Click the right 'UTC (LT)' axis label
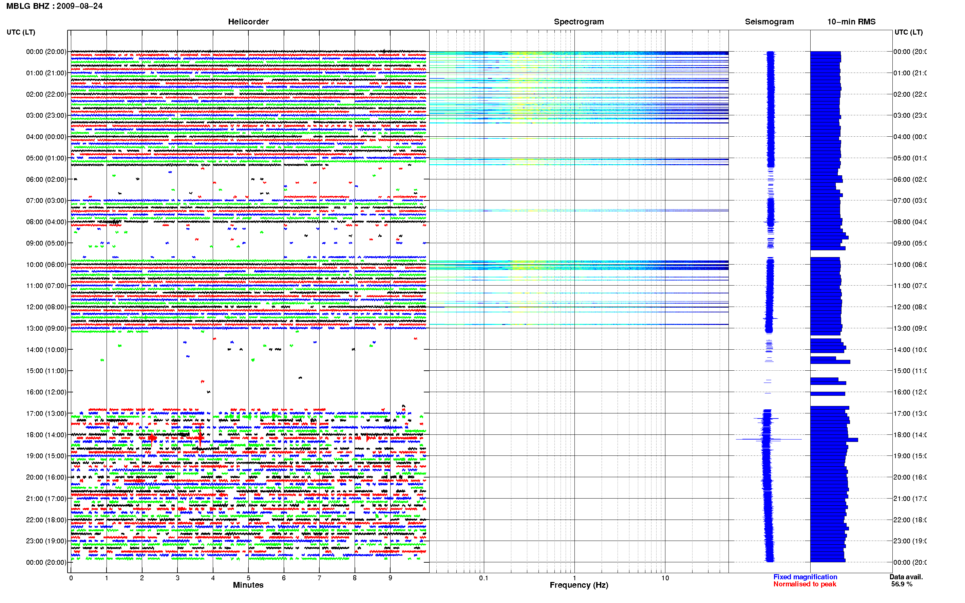This screenshot has width=965, height=603. pos(908,32)
